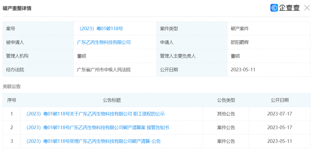
Task: Open case number (2023)粤01破118号 link
Action: click(101, 28)
